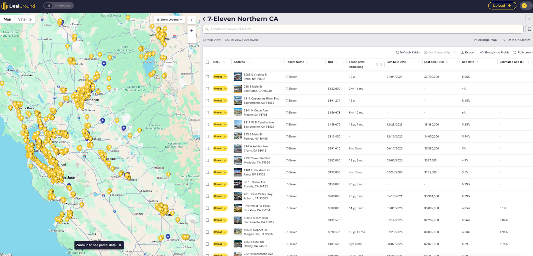This screenshot has height=256, width=533.
Task: Zoom out on the map
Action: (192, 39)
